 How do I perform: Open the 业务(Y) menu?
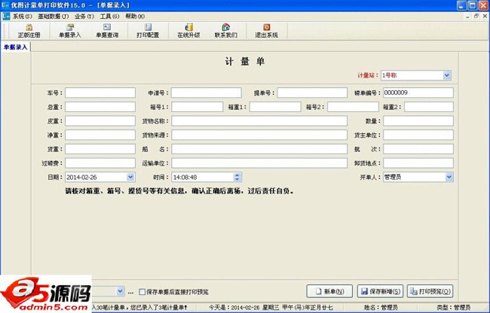click(84, 17)
